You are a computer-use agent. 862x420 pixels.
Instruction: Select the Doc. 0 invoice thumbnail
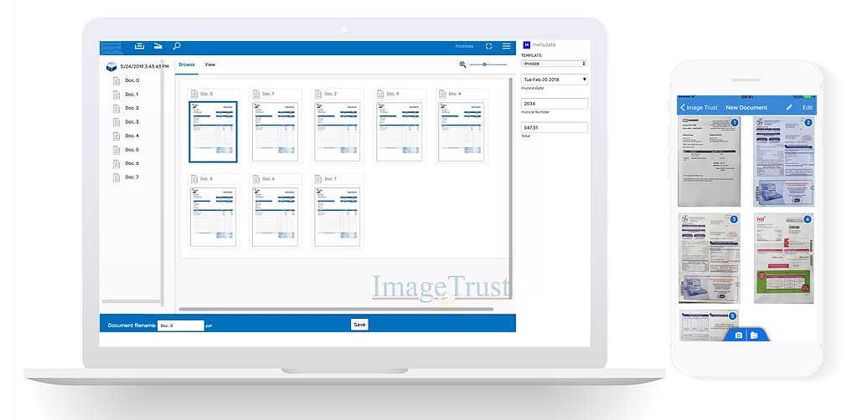coord(214,131)
